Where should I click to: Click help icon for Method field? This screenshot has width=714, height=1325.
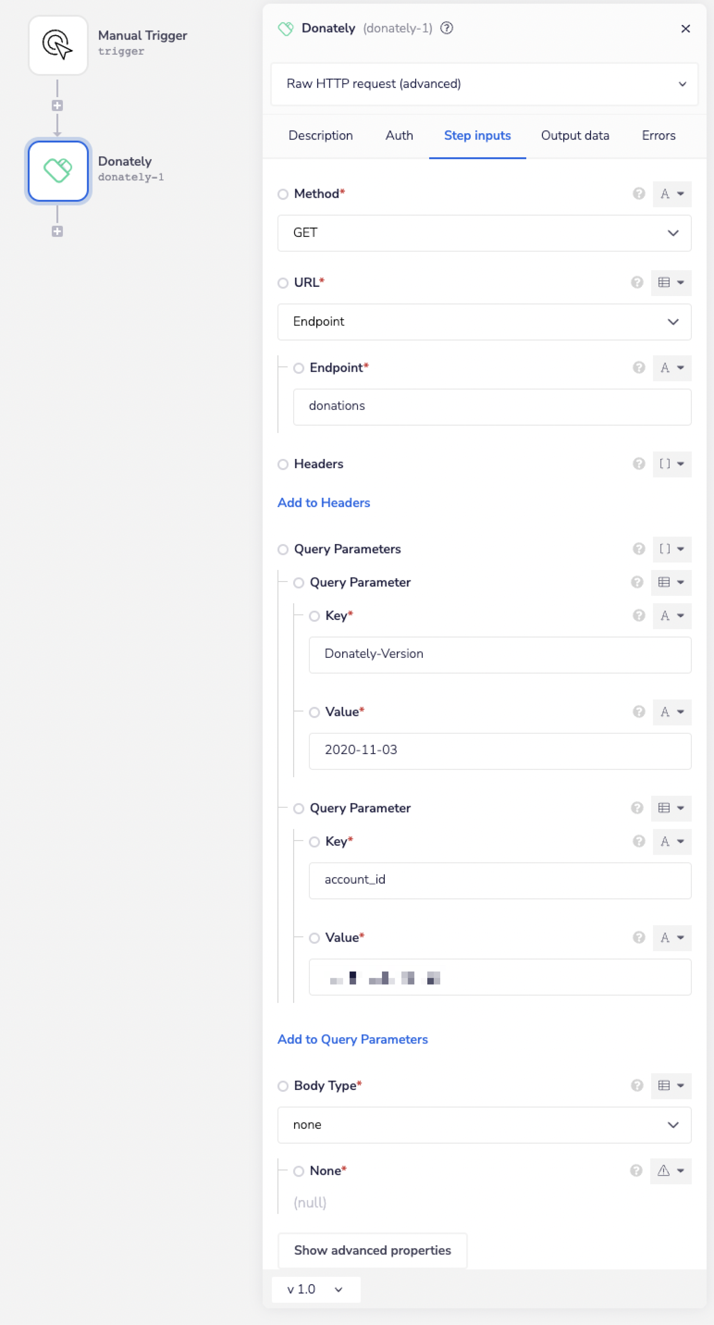click(x=638, y=194)
